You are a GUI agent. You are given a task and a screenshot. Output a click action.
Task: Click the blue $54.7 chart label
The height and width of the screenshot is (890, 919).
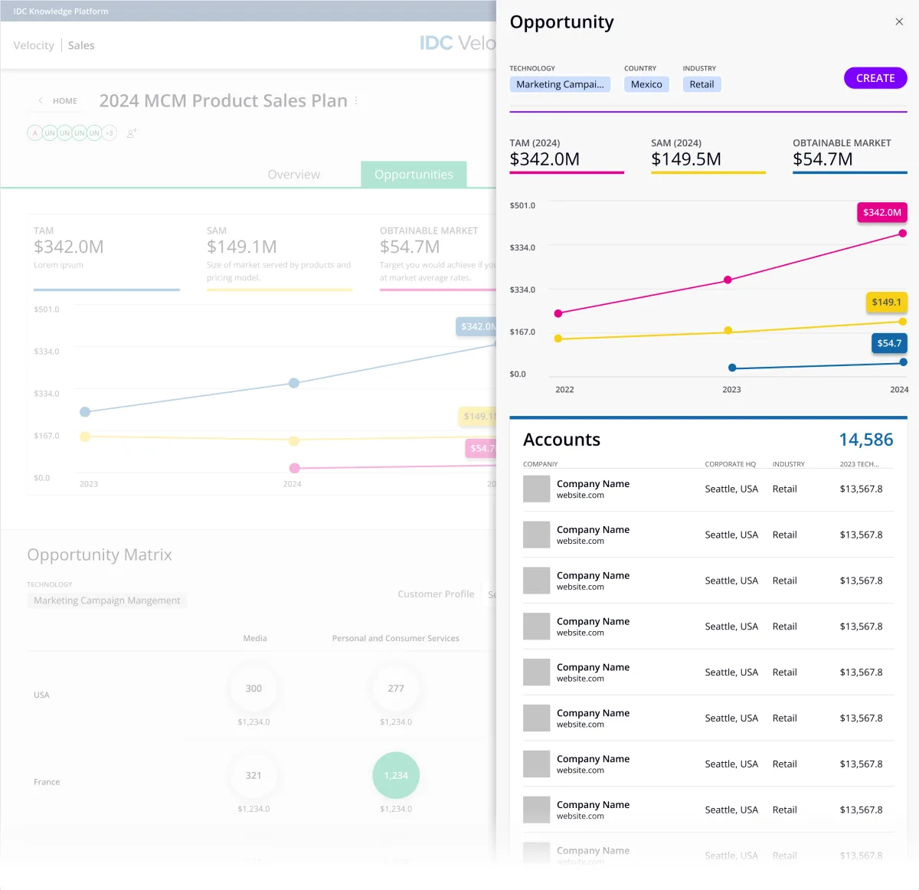tap(889, 343)
